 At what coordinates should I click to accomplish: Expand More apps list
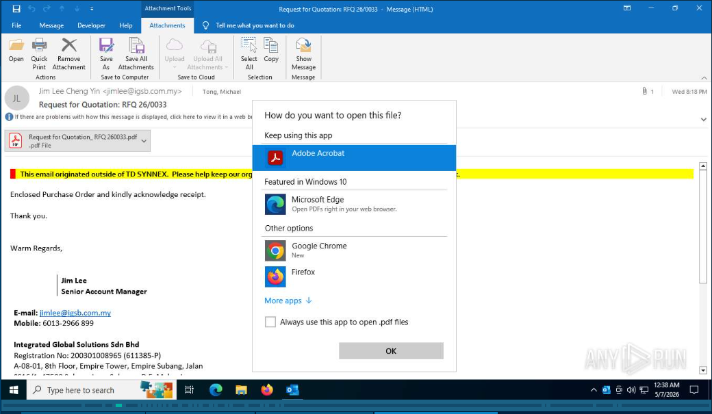pyautogui.click(x=288, y=300)
